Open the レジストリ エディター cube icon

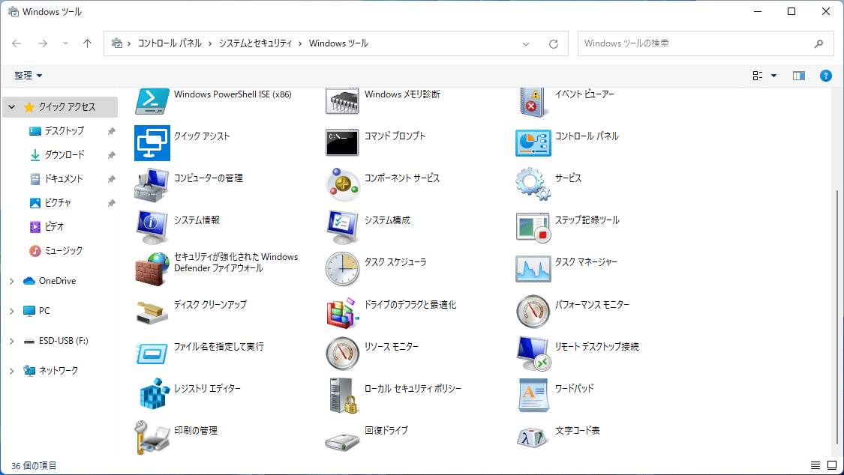point(155,394)
